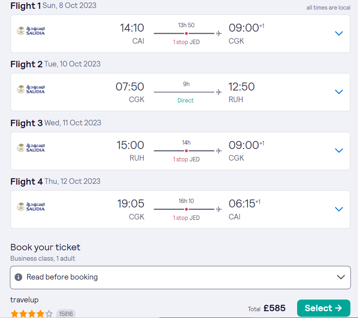Click the travelup star rating icons
Image resolution: width=358 pixels, height=318 pixels.
pos(32,314)
